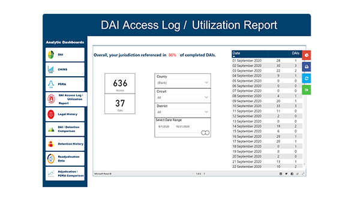Select the 13 September 2020 row
The image size is (354, 216).
[x=267, y=121]
